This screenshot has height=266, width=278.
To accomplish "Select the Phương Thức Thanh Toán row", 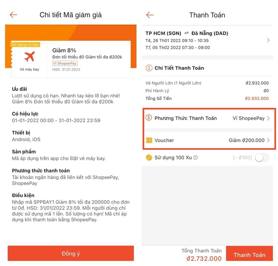I will pyautogui.click(x=208, y=118).
